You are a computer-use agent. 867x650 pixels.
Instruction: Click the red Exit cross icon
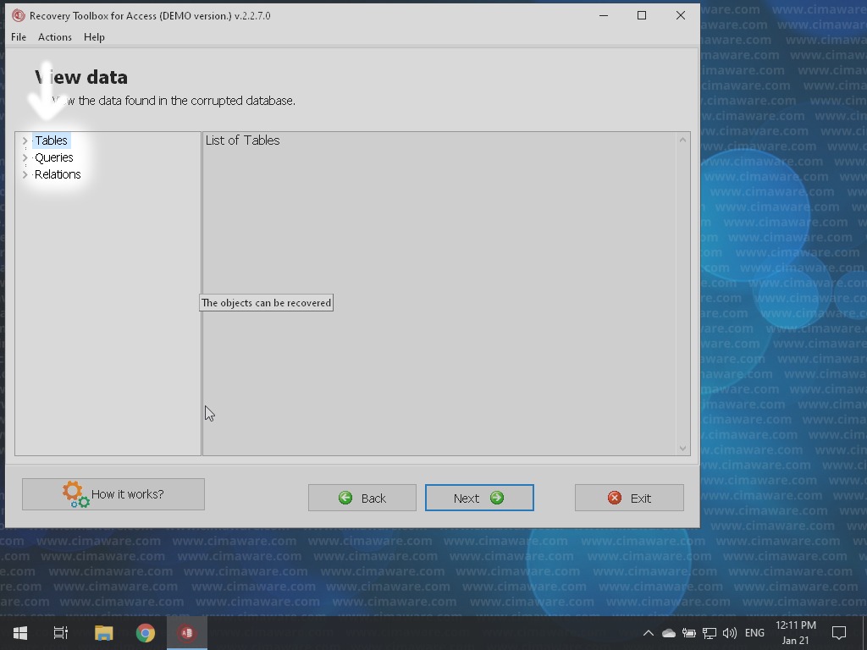click(x=615, y=498)
